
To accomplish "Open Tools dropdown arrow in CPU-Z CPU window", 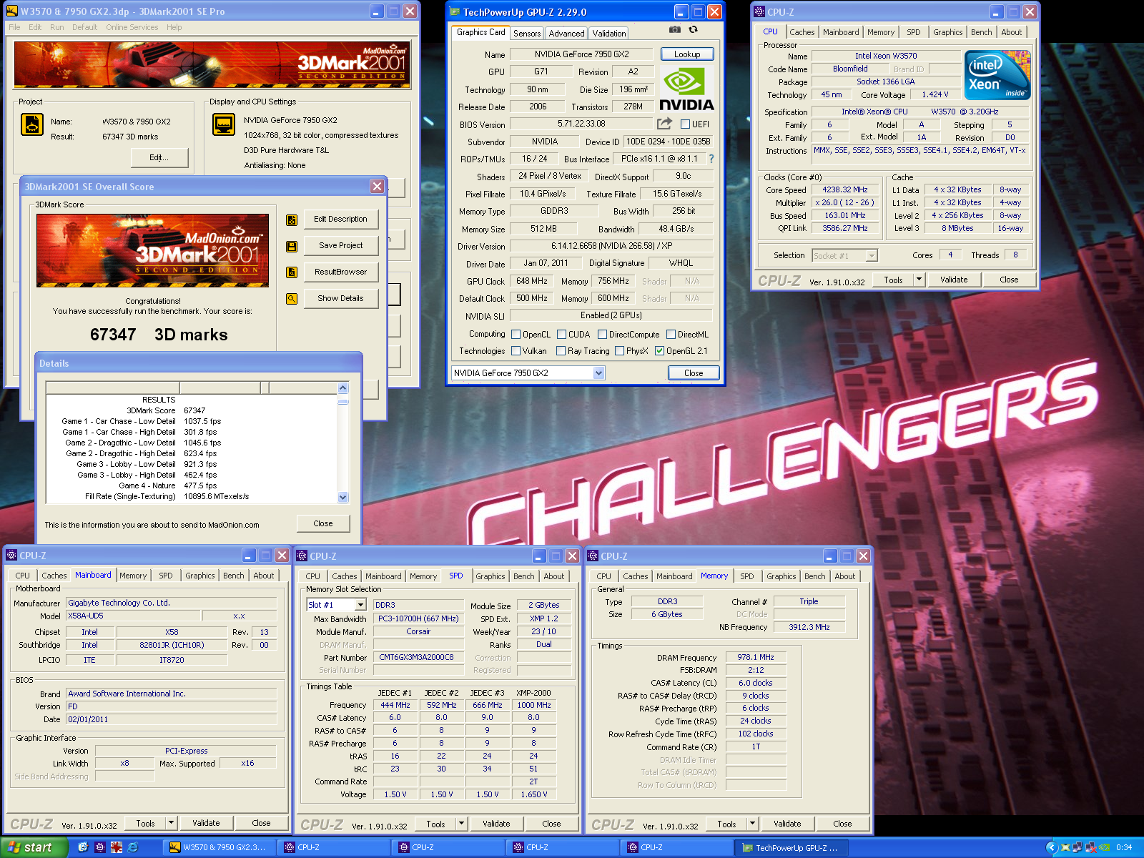I will coord(919,280).
